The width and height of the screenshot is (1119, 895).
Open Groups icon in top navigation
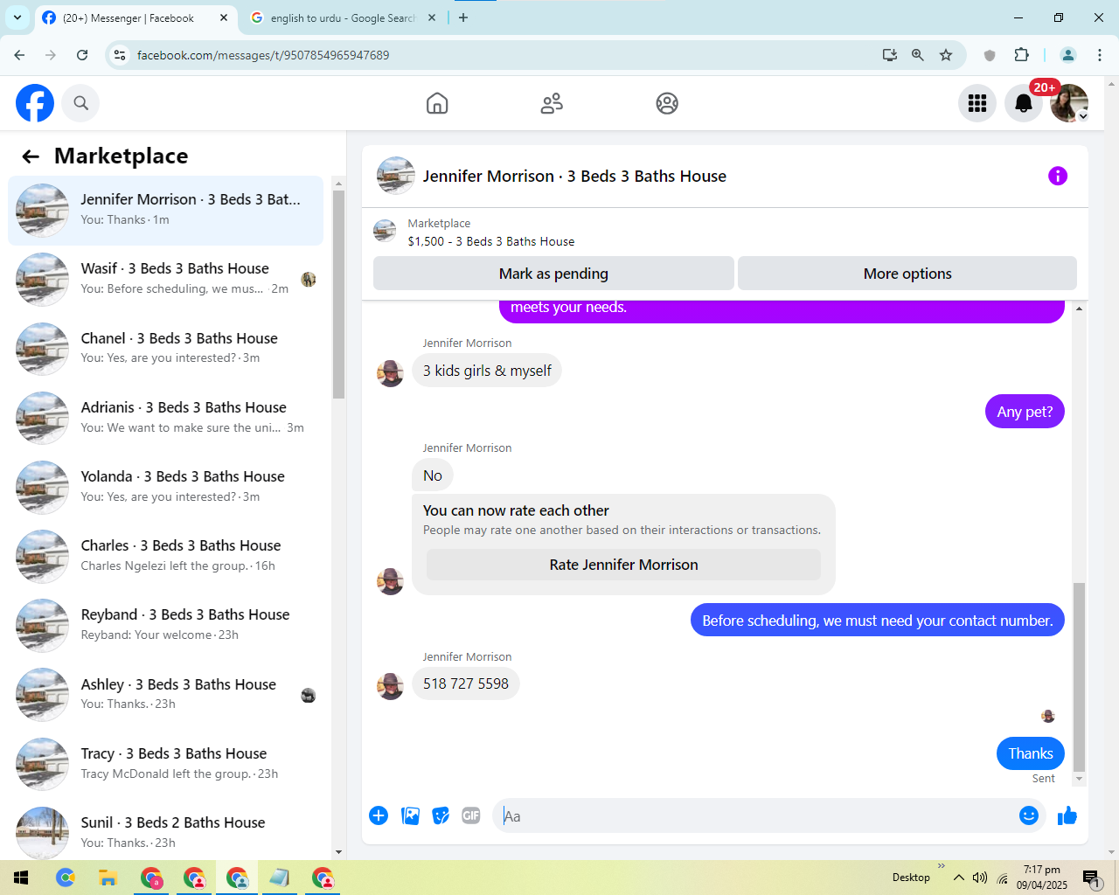pos(667,103)
